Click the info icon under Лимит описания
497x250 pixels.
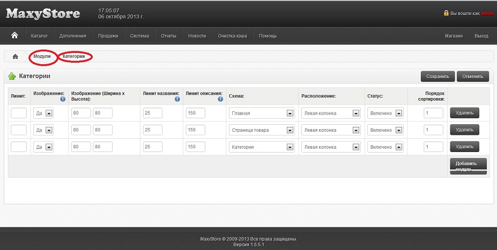[x=220, y=99]
